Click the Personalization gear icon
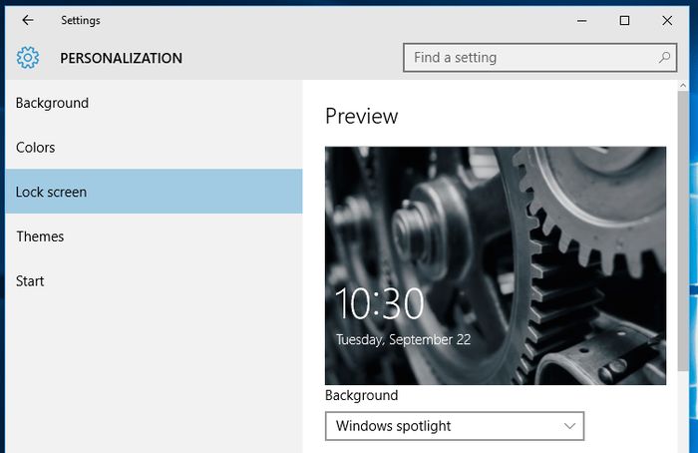Screen dimensions: 698x453 coord(28,58)
